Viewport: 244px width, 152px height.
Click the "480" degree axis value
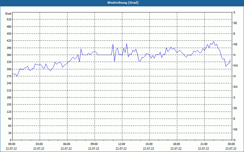(x=9, y=27)
